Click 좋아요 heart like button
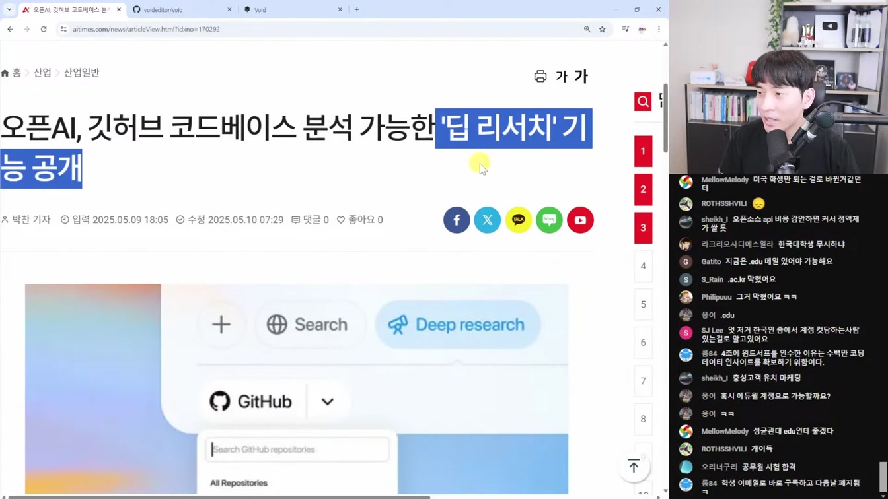 pos(360,220)
